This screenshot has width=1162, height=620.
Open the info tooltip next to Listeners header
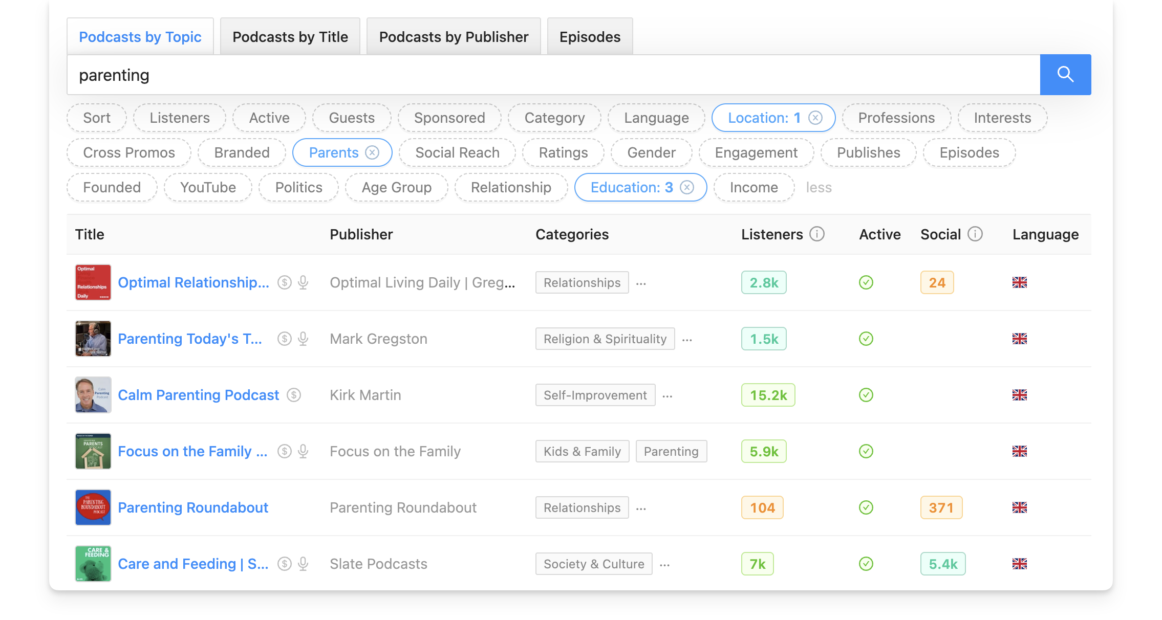tap(817, 234)
